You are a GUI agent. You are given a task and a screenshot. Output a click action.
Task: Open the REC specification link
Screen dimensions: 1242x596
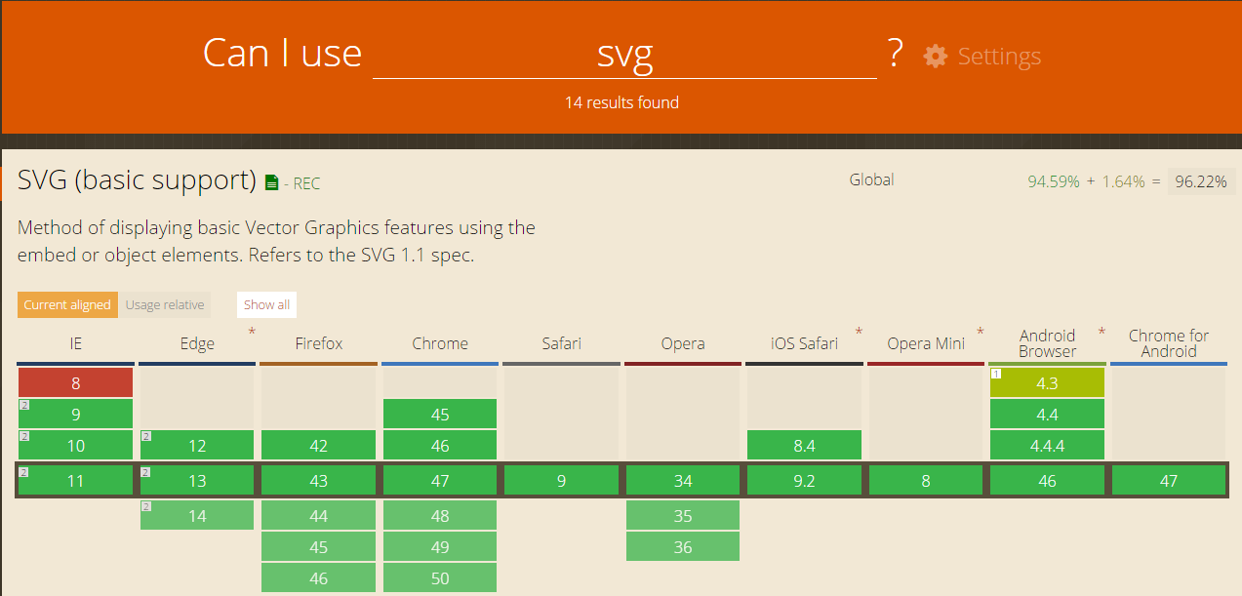pos(305,183)
